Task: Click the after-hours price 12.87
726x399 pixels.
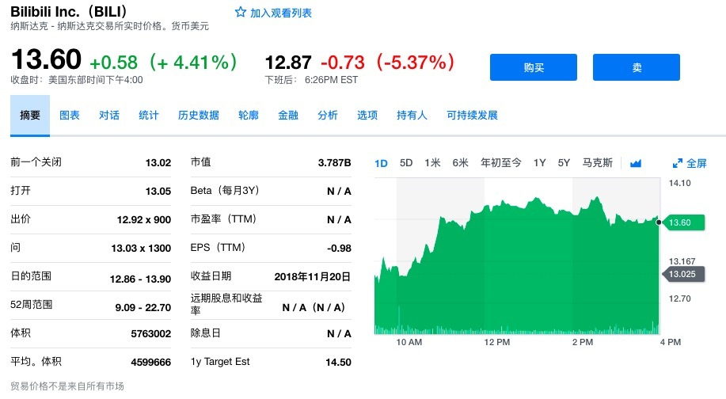Action: (288, 63)
